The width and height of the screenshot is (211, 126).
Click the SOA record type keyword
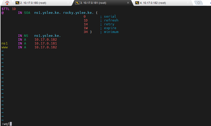point(27,13)
